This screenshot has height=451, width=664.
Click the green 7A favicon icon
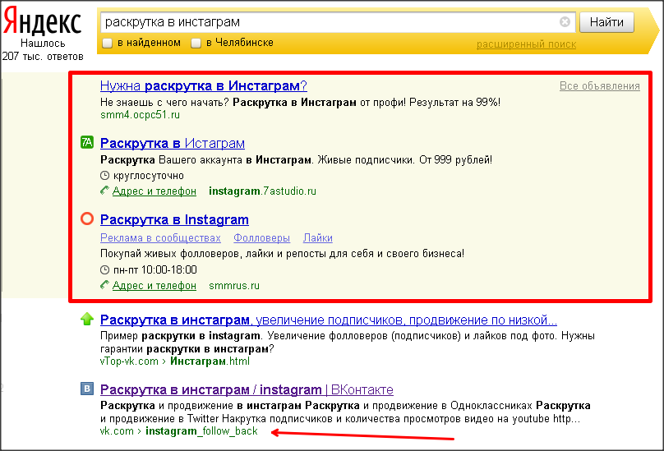coord(87,143)
